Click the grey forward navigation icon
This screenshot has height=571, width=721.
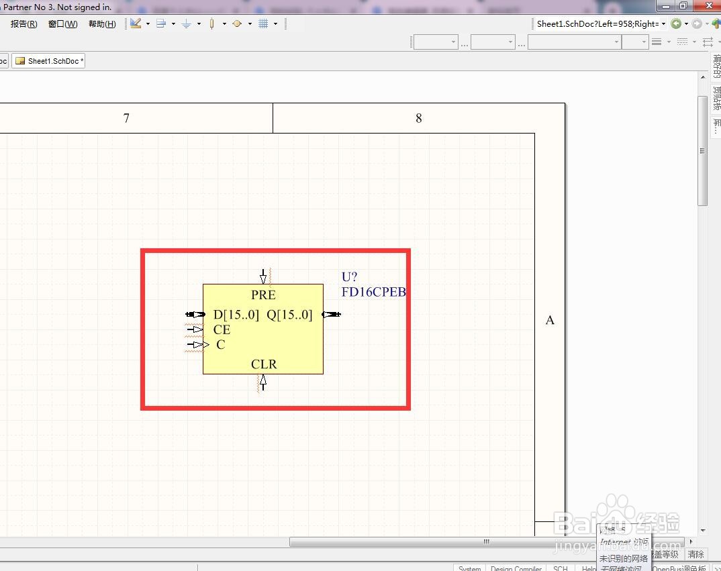point(697,23)
